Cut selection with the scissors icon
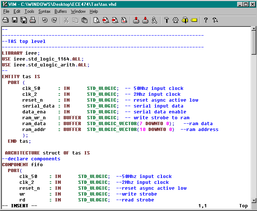The width and height of the screenshot is (257, 211). click(66, 20)
